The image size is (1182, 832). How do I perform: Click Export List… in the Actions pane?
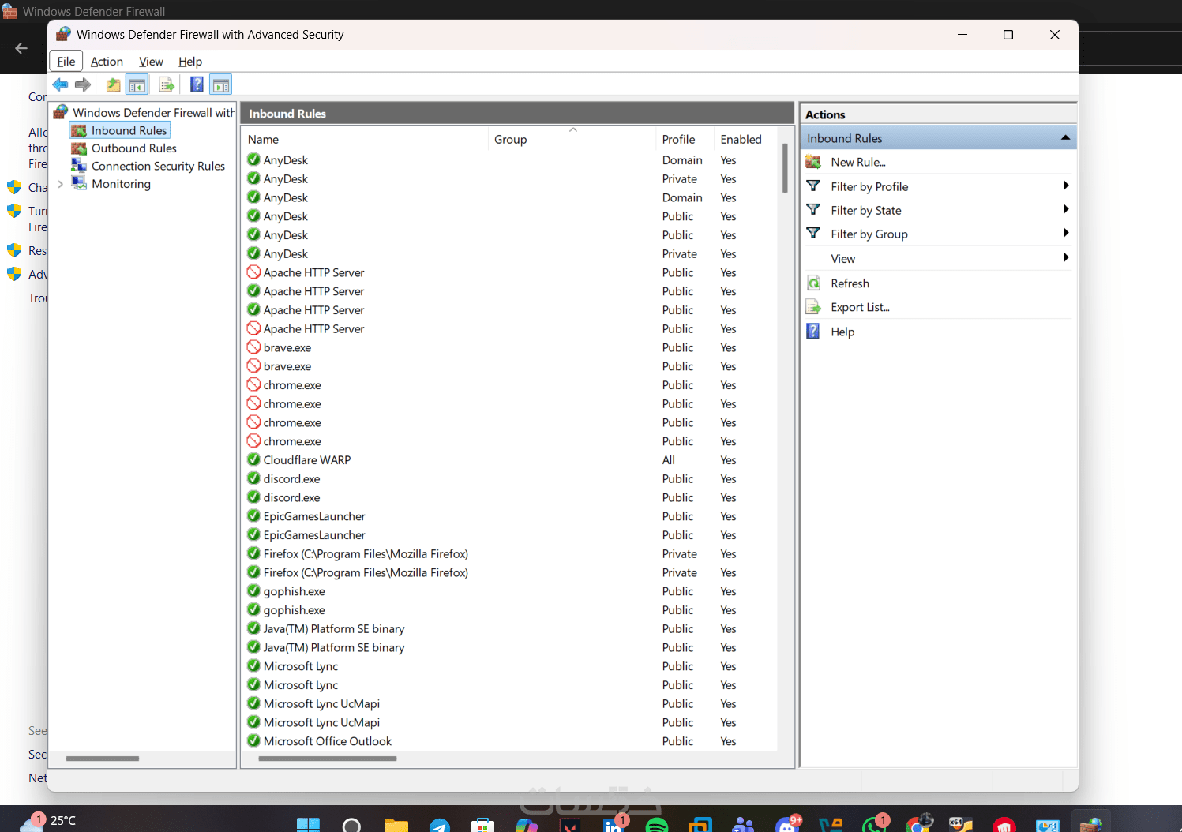pyautogui.click(x=860, y=307)
